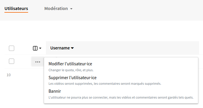
Task: Click the caret next to Modération
Action: coord(71,9)
